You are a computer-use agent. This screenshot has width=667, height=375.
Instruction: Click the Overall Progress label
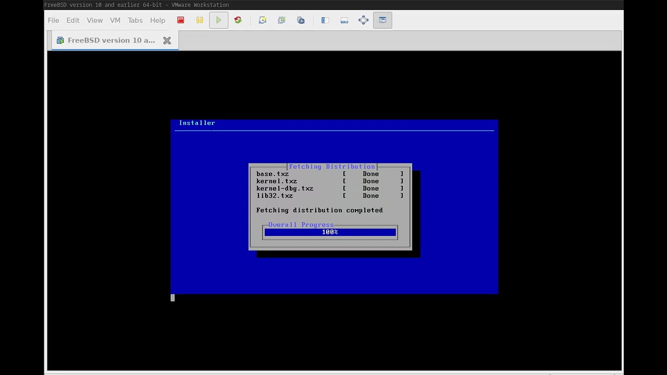pos(301,225)
